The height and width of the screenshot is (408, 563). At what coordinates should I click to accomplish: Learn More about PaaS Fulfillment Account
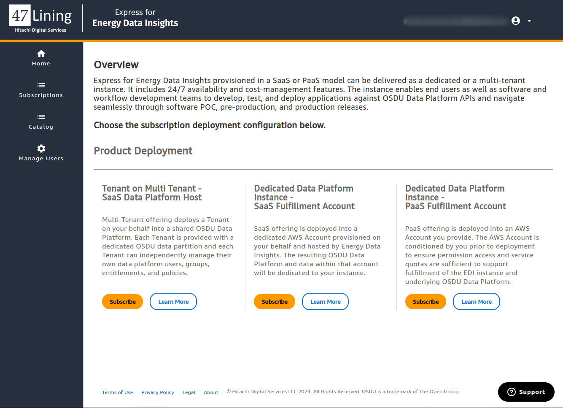(477, 302)
